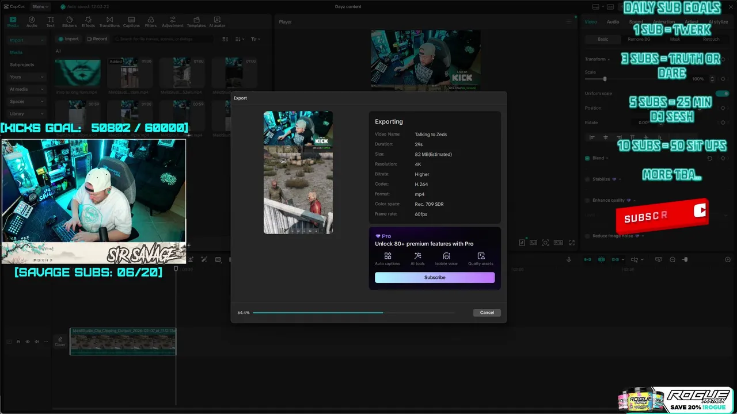
Task: Align clip left with first alignment icon
Action: point(591,137)
